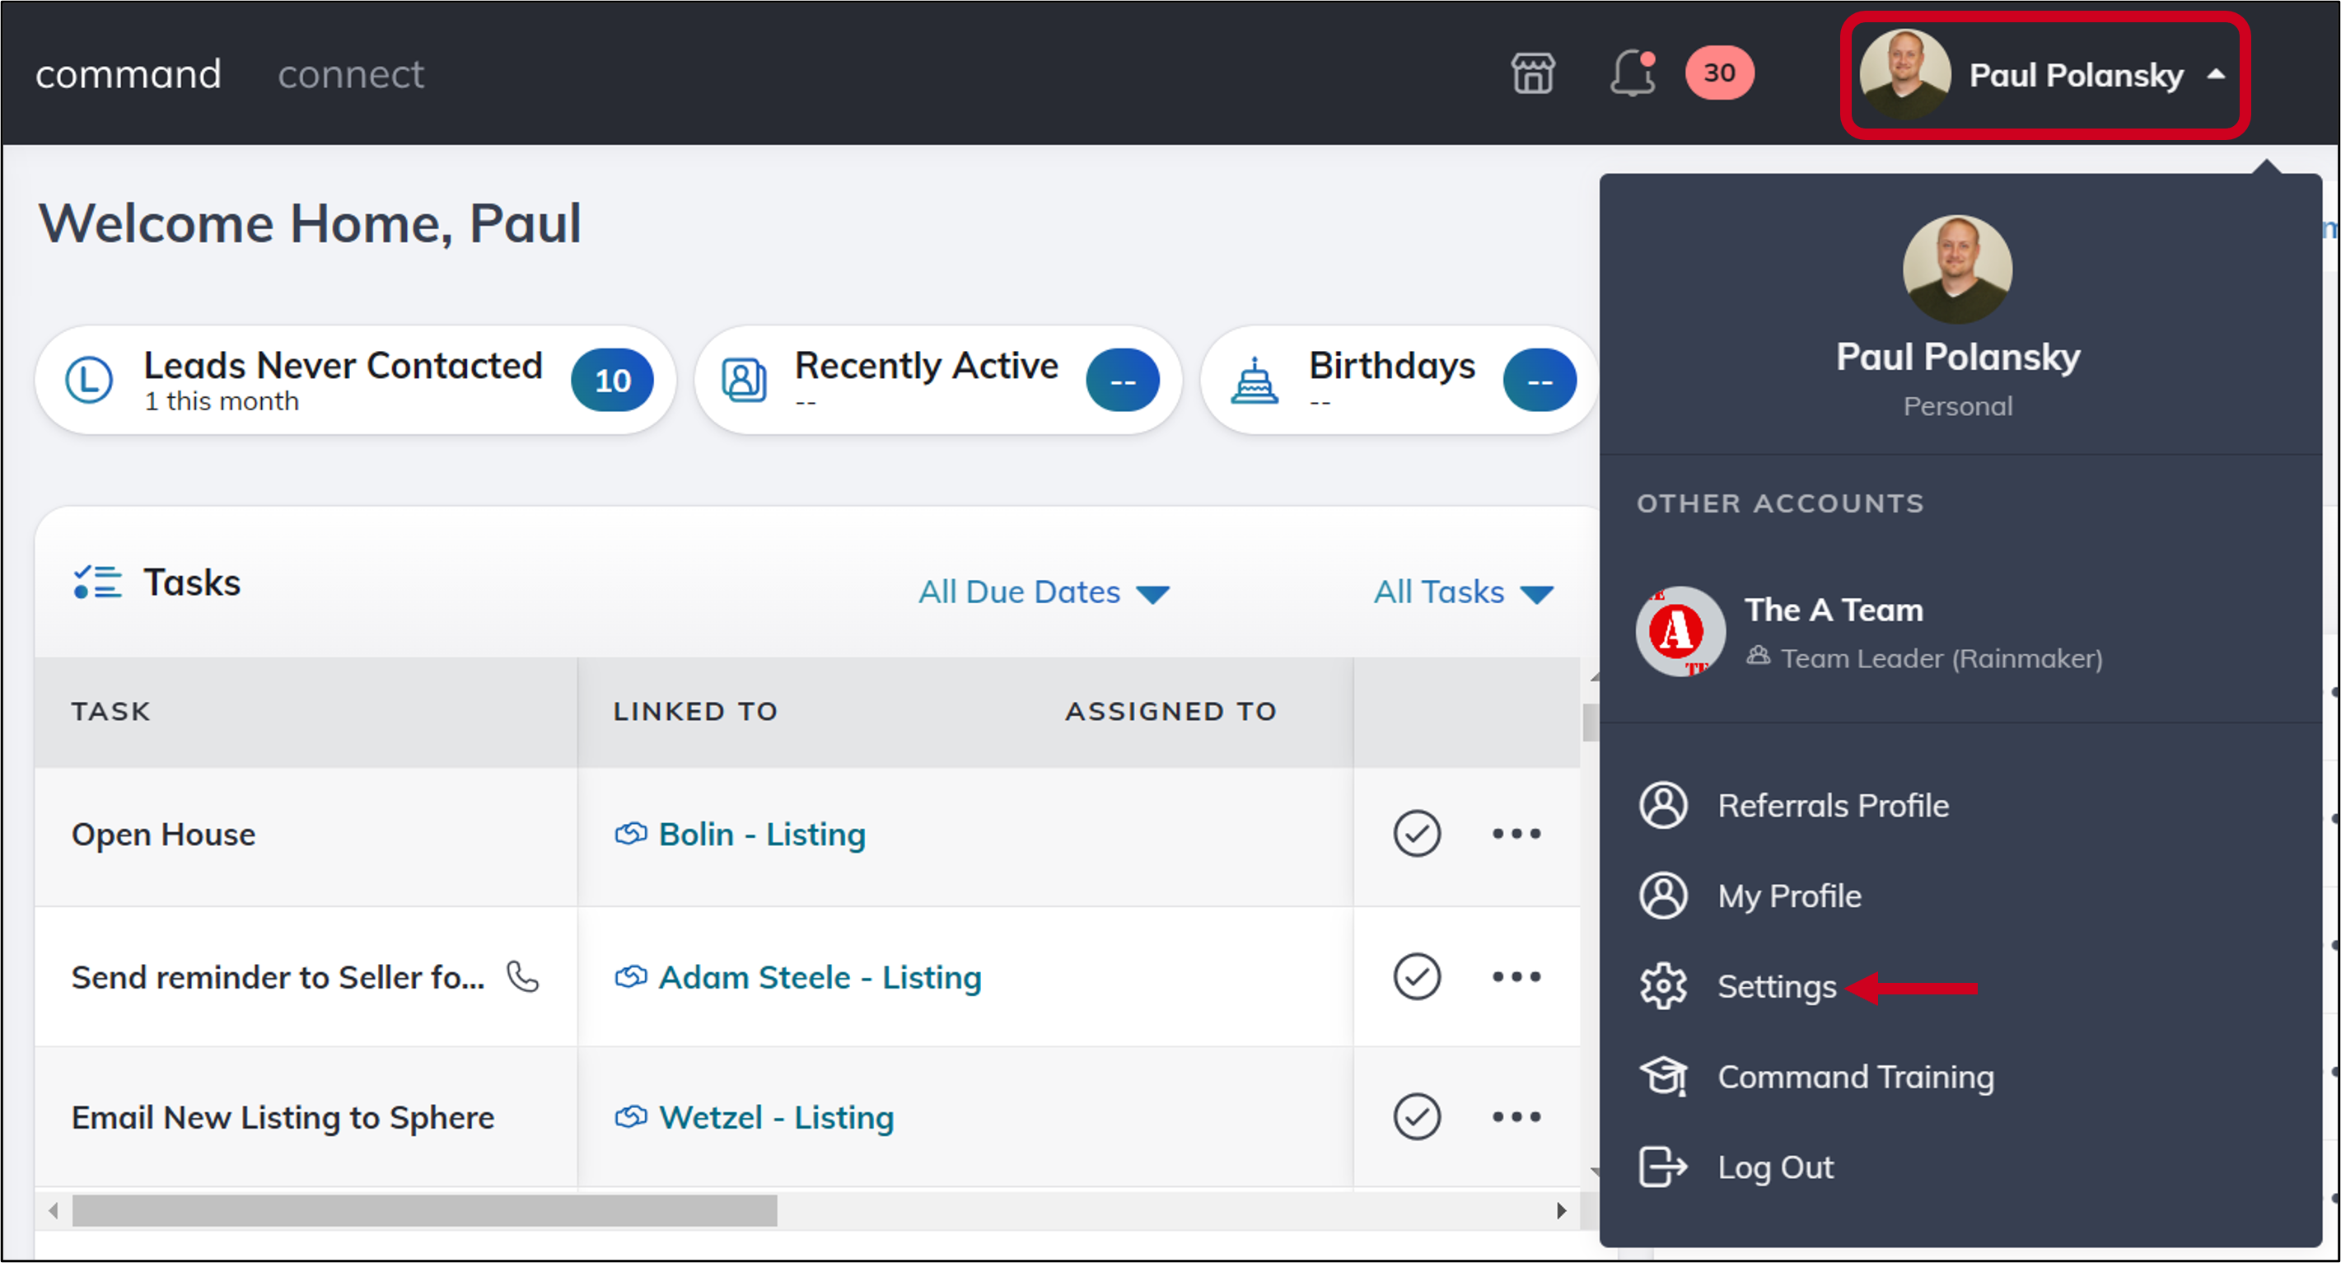Viewport: 2341px width, 1263px height.
Task: Check off the Email New Listing task
Action: (x=1416, y=1116)
